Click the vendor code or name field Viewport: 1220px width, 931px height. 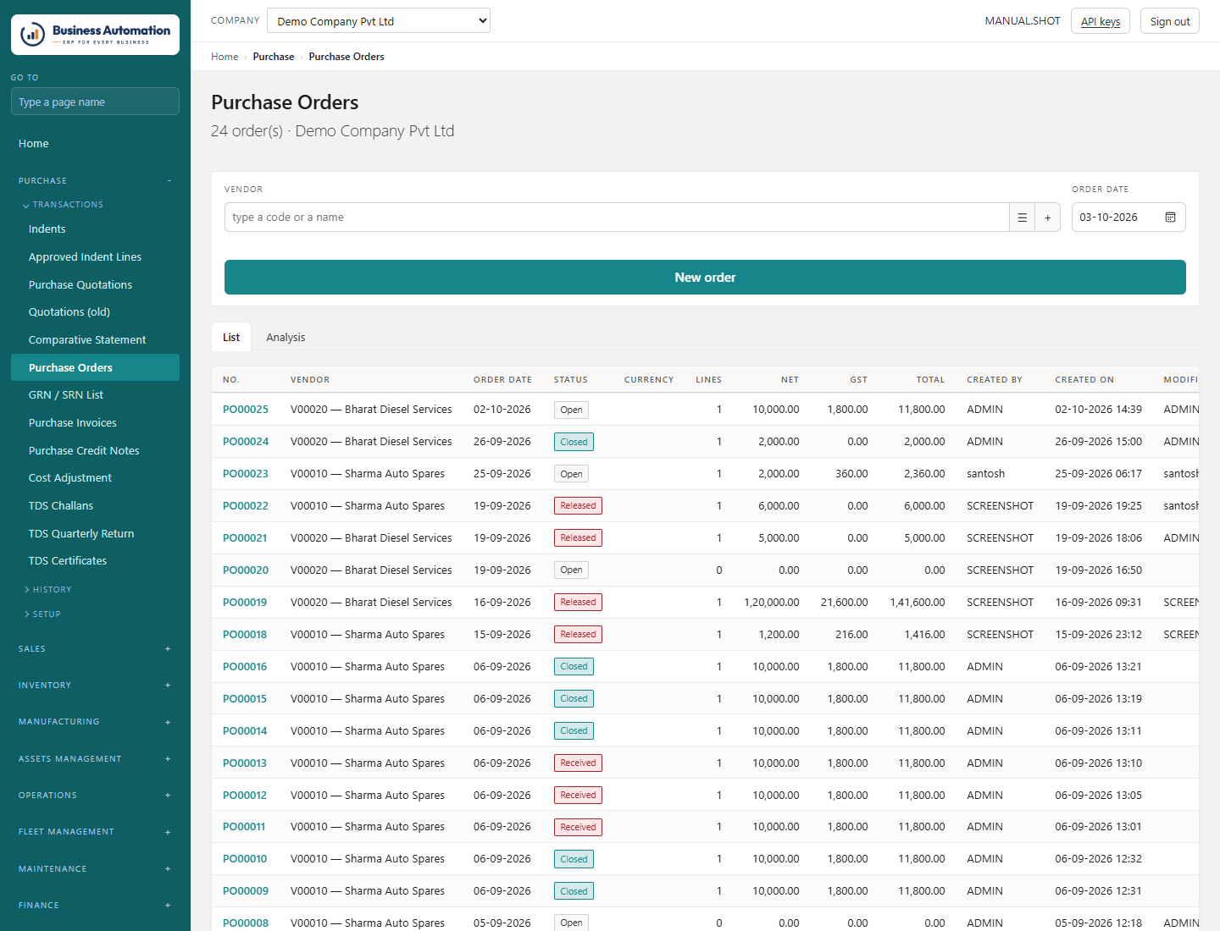click(x=617, y=218)
